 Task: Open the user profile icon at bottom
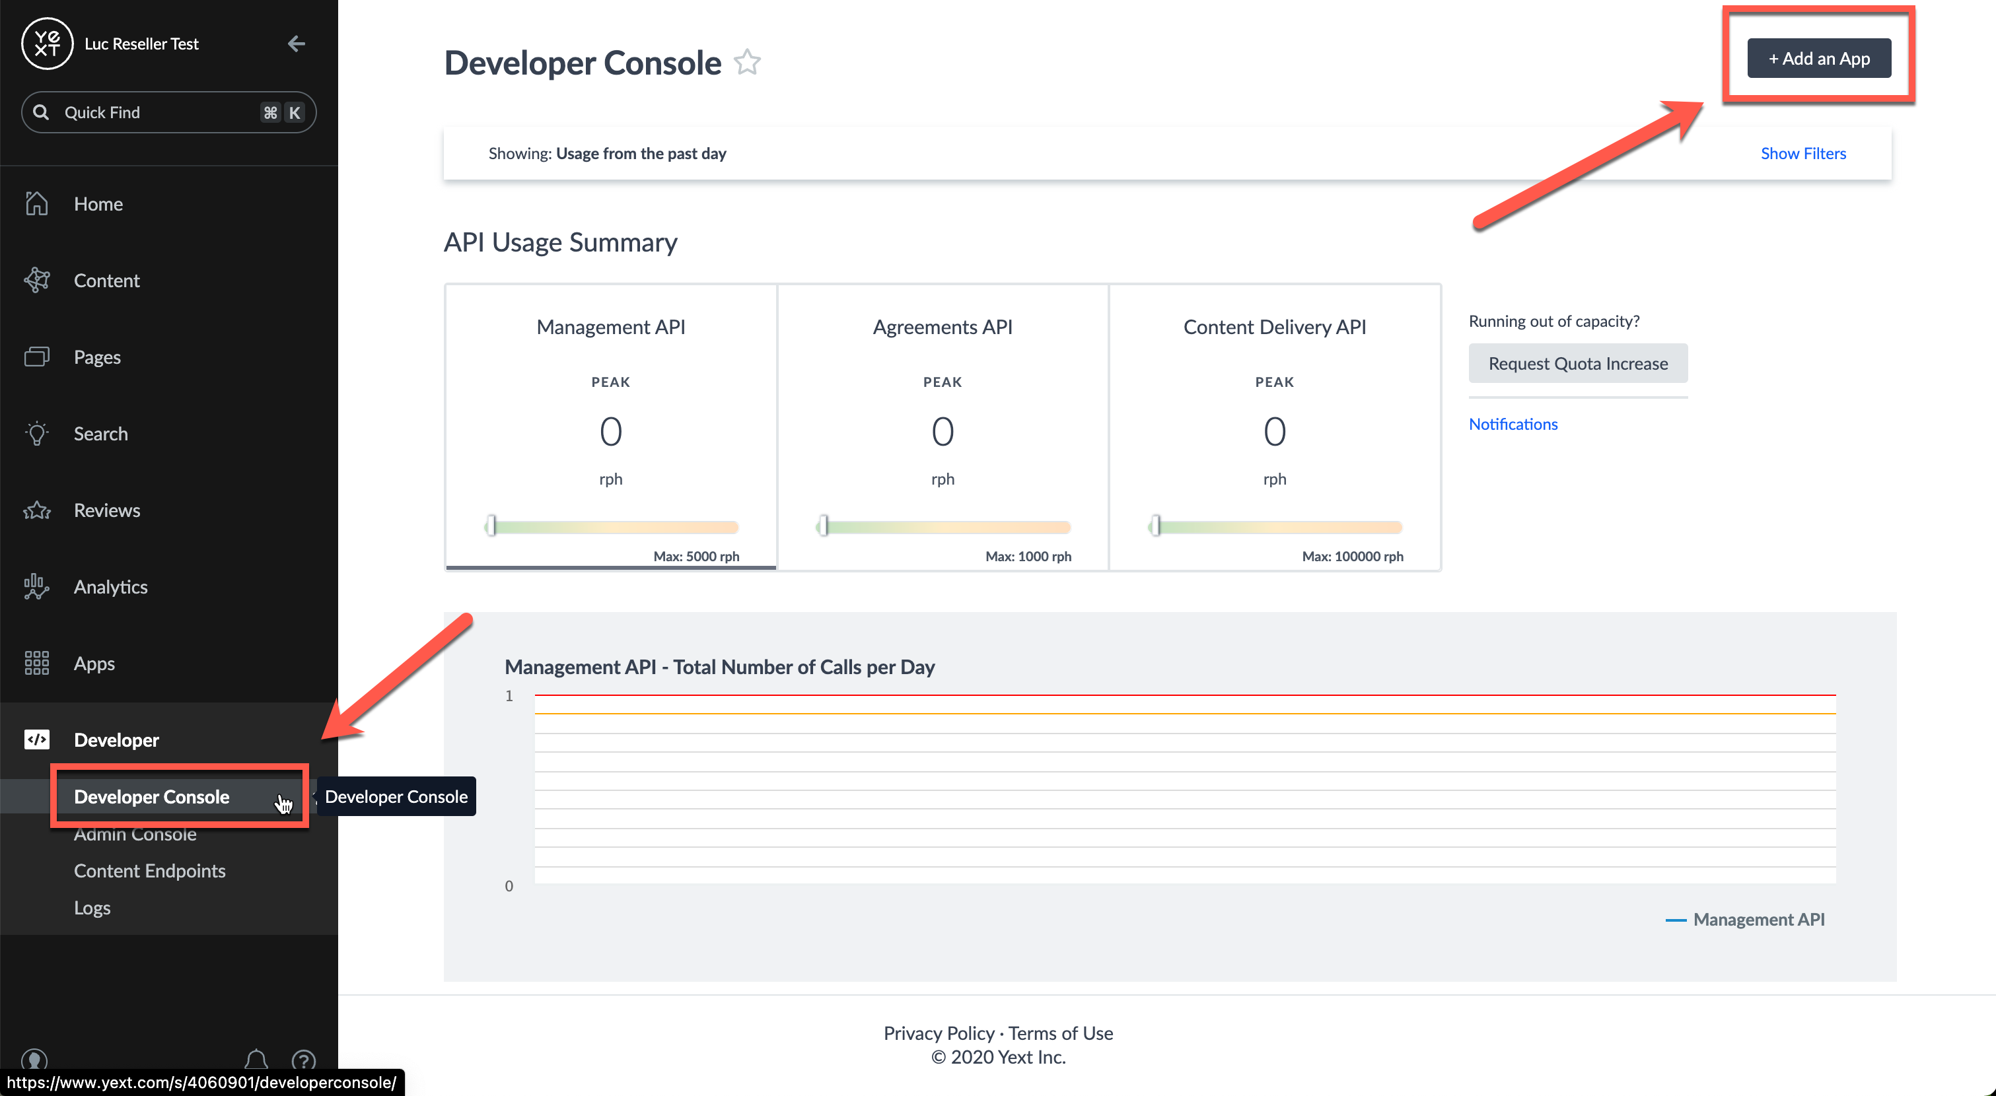tap(34, 1060)
